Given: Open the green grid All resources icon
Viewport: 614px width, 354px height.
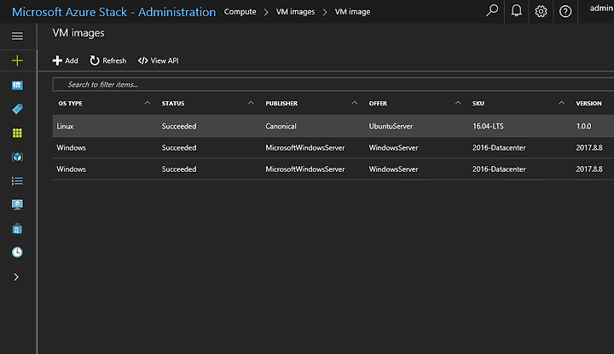Looking at the screenshot, I should click(x=17, y=134).
